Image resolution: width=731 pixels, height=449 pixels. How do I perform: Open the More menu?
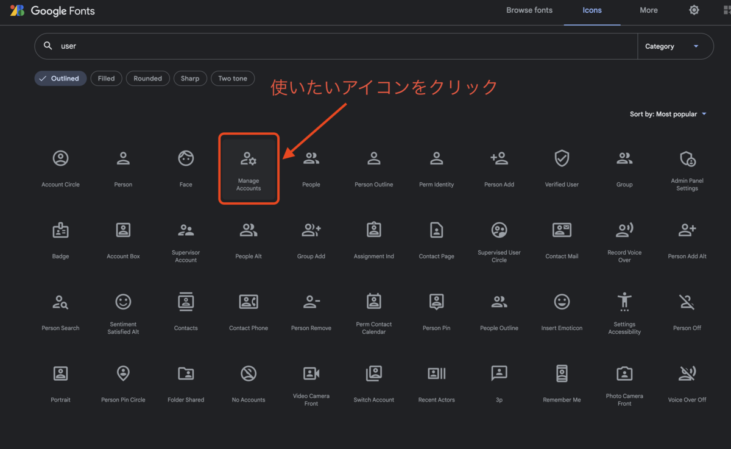tap(648, 10)
